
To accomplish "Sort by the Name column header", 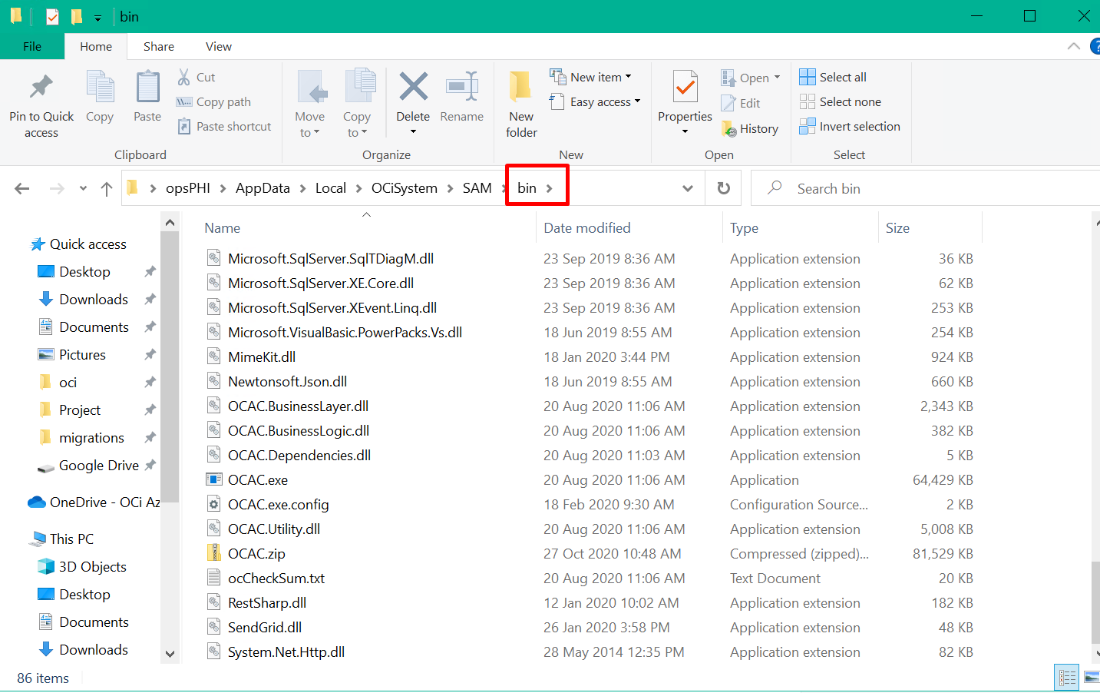I will tap(222, 227).
